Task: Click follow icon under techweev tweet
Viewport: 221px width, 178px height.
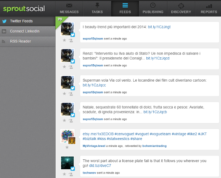Action: pos(71,174)
